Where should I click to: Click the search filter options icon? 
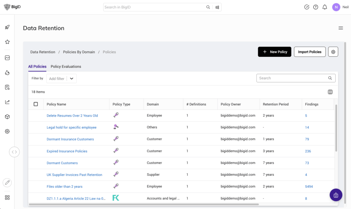(217, 7)
